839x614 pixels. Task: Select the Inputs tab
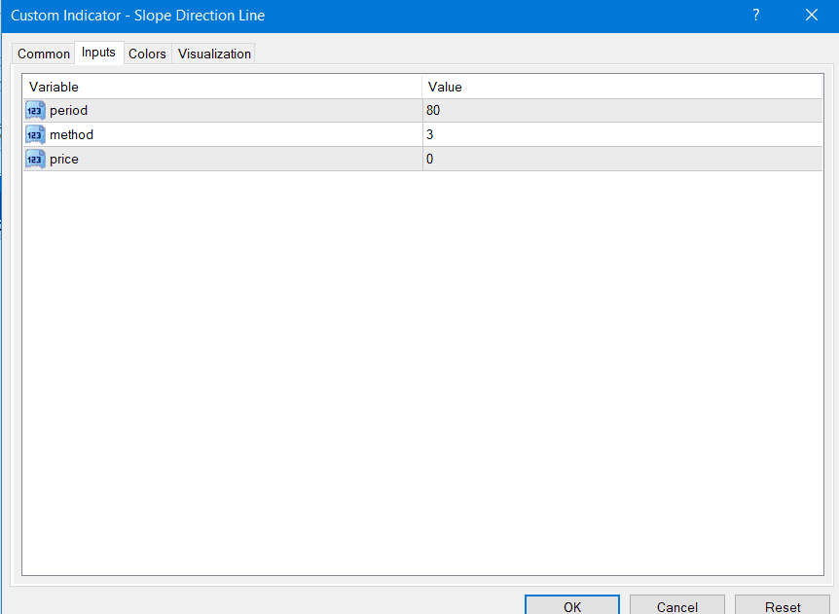[x=98, y=54]
